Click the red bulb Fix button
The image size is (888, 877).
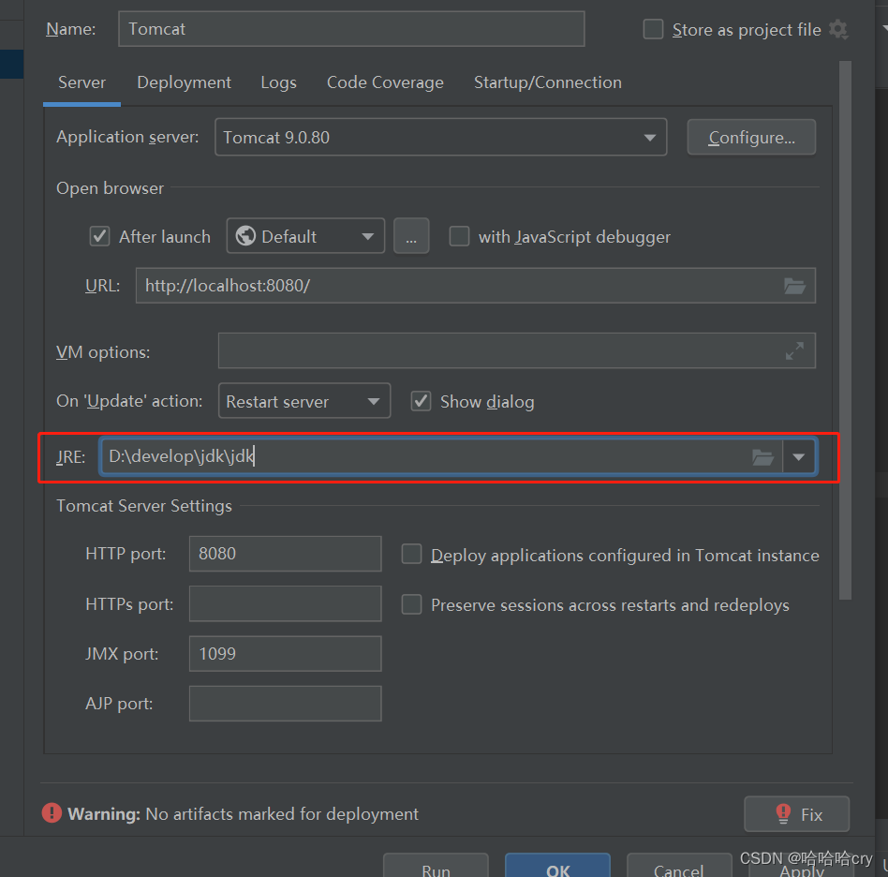pyautogui.click(x=796, y=814)
